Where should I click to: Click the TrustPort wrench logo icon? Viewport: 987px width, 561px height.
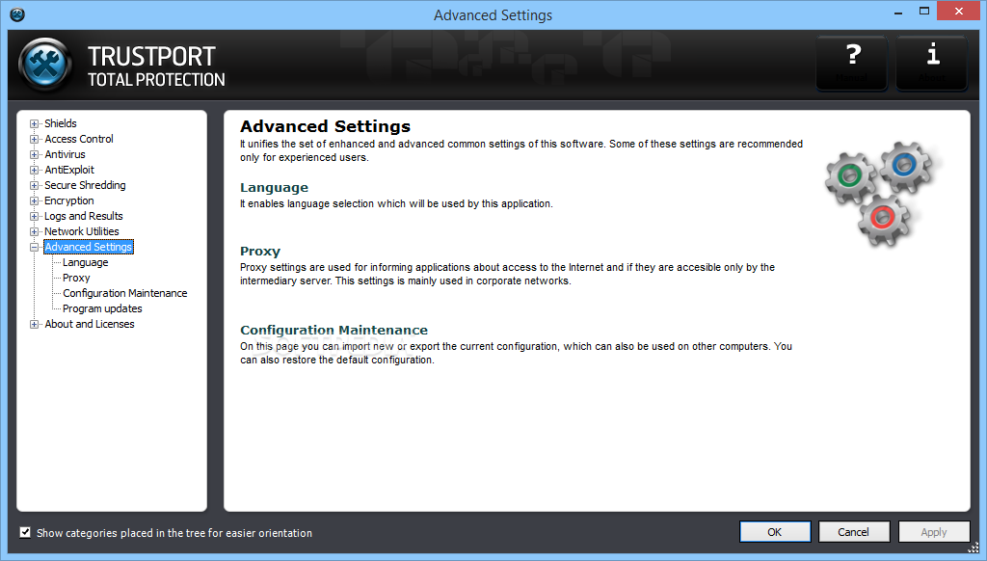coord(45,65)
